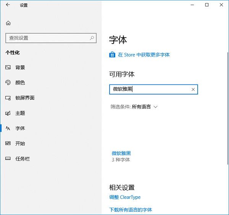
Task: Click the 任务栏 bar icon
Action: point(8,158)
